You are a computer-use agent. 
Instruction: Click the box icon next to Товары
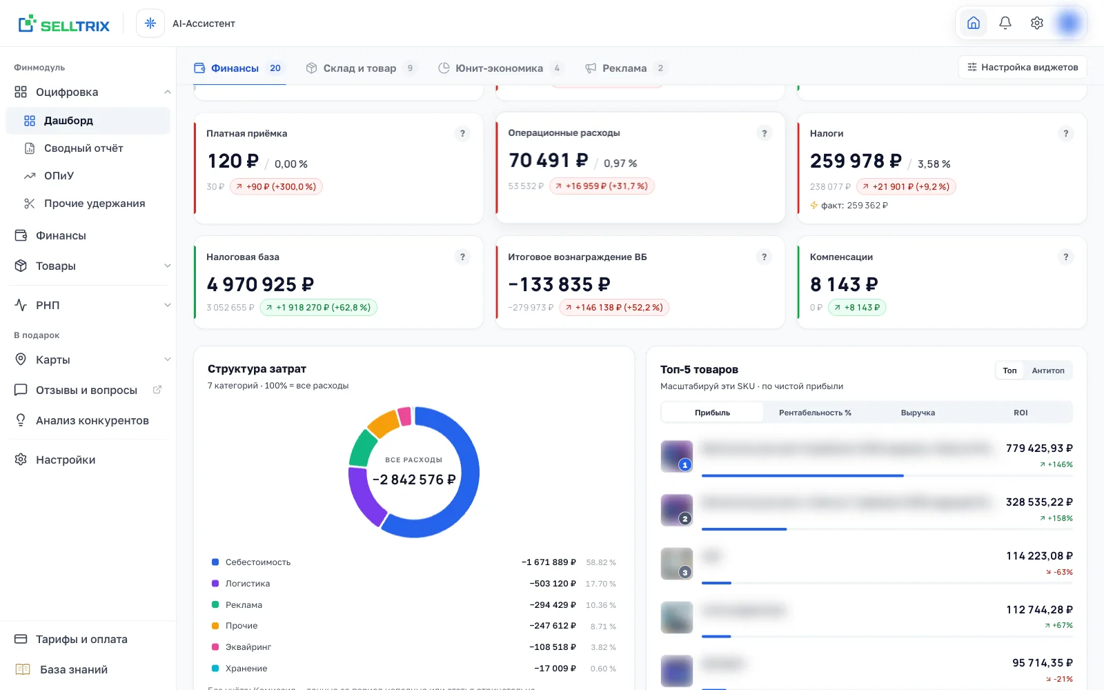pos(21,266)
